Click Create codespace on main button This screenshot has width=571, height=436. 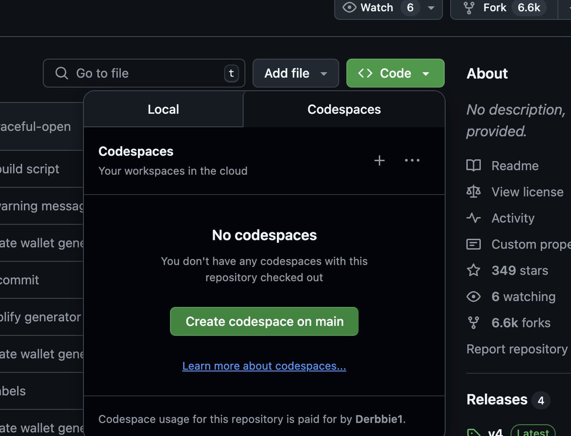point(264,321)
